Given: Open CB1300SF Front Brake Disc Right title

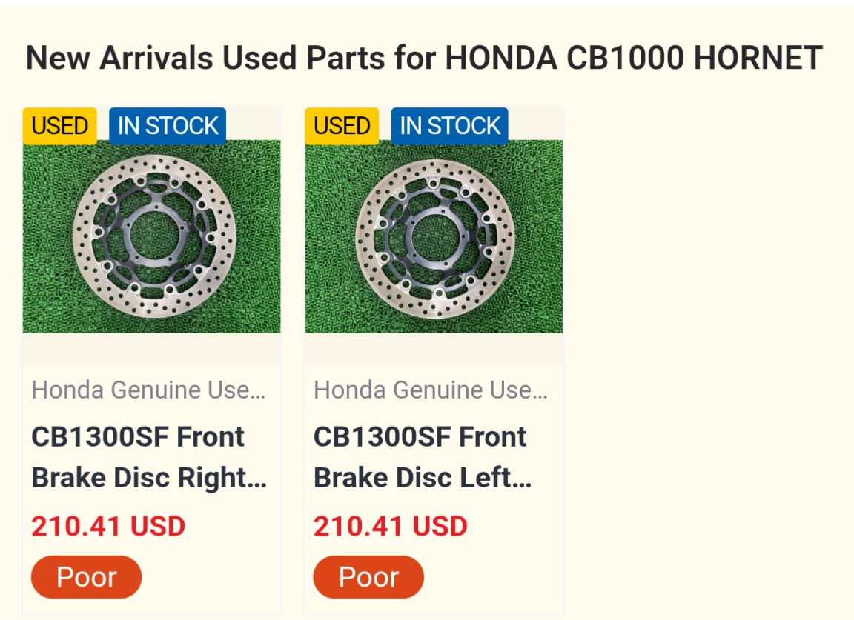Looking at the screenshot, I should click(149, 457).
